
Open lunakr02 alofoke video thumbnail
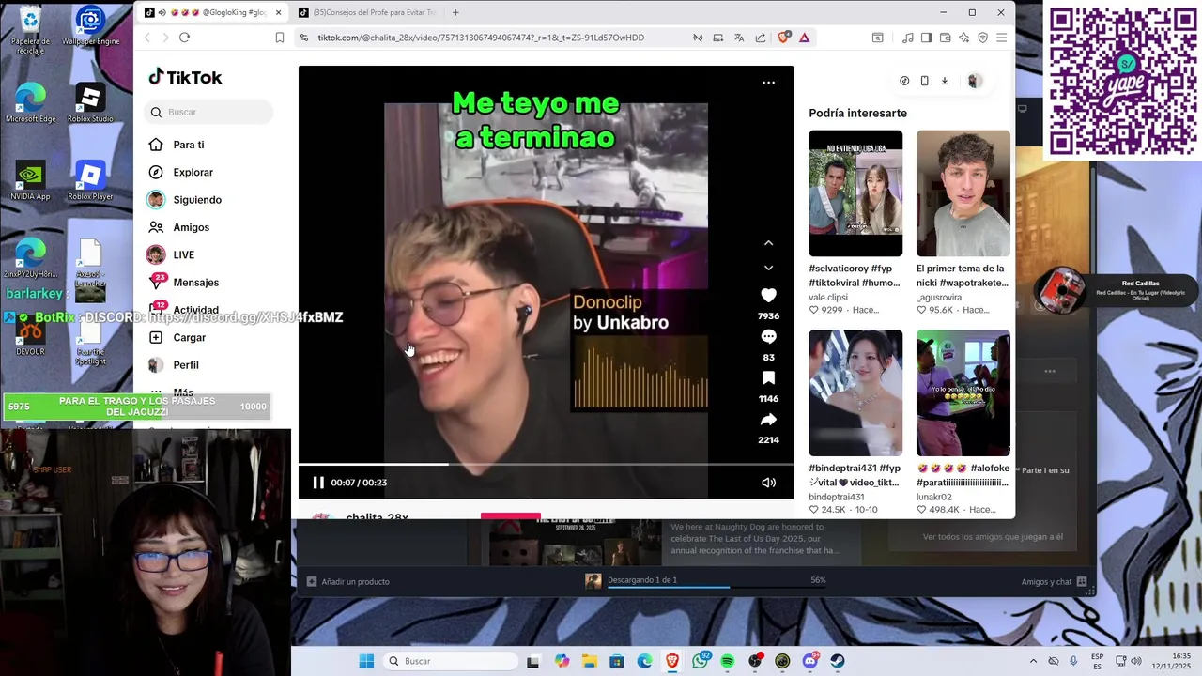963,392
